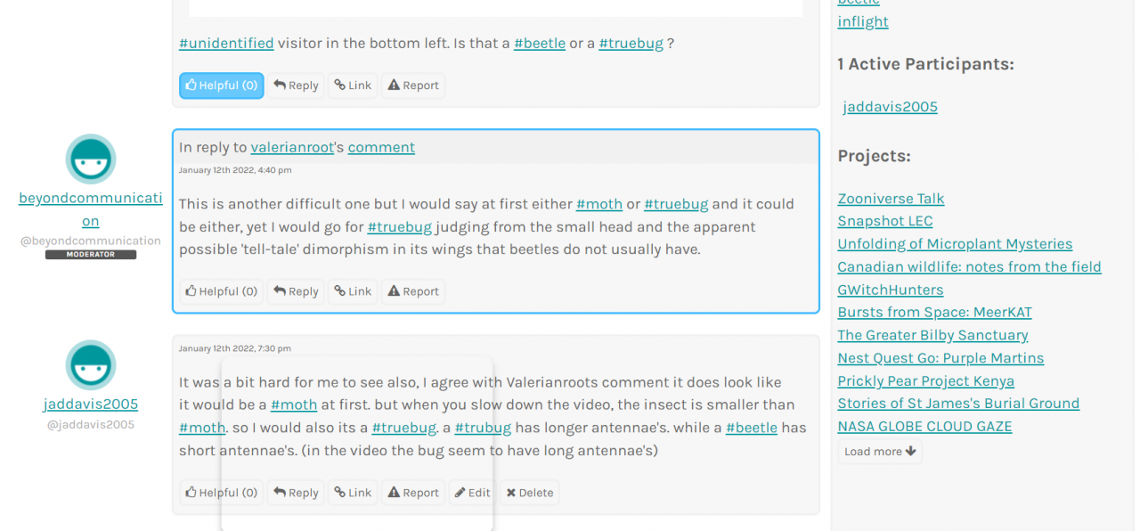Click jaddavis2005's round avatar icon

point(91,365)
